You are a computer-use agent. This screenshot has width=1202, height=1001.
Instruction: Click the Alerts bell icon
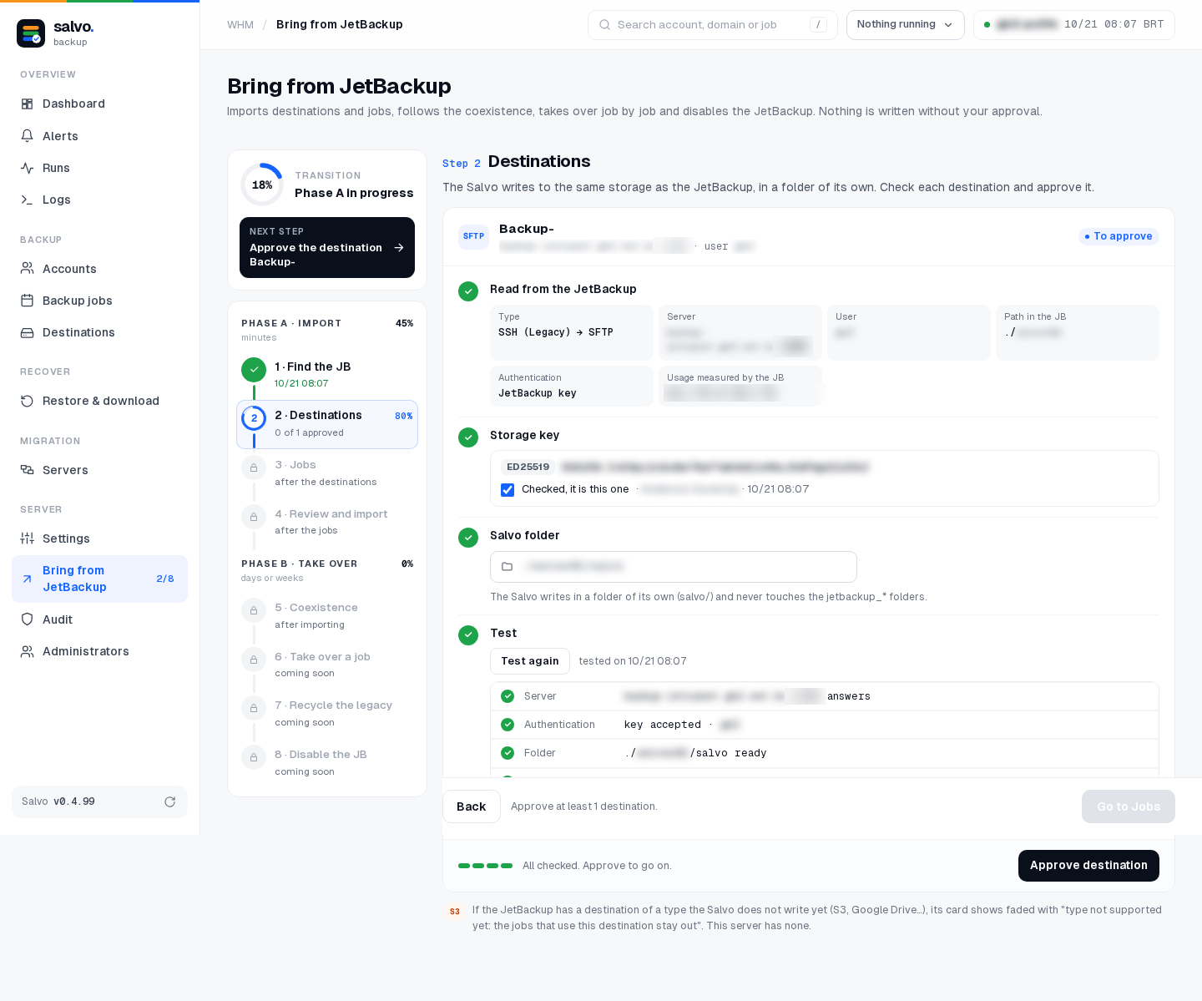pos(27,136)
